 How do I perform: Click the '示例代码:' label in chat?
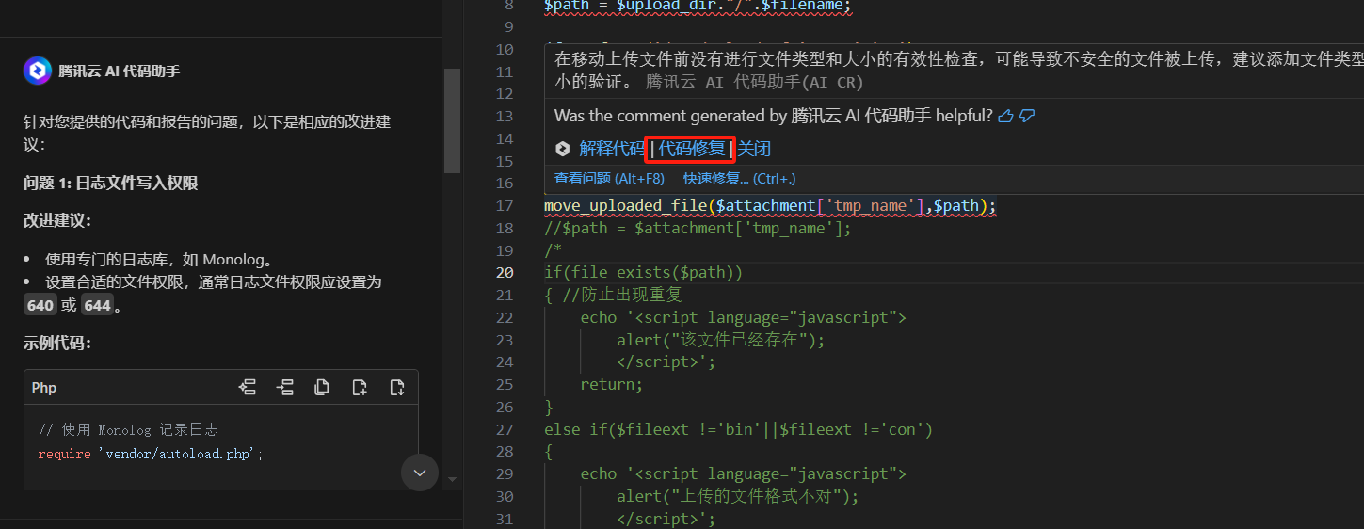click(x=57, y=343)
